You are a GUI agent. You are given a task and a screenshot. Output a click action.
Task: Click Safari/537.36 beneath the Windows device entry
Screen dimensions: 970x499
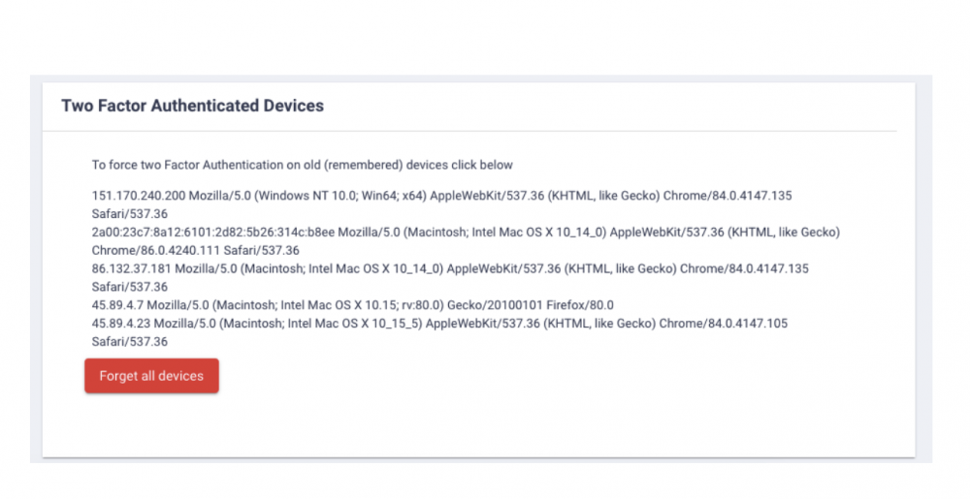pos(130,214)
